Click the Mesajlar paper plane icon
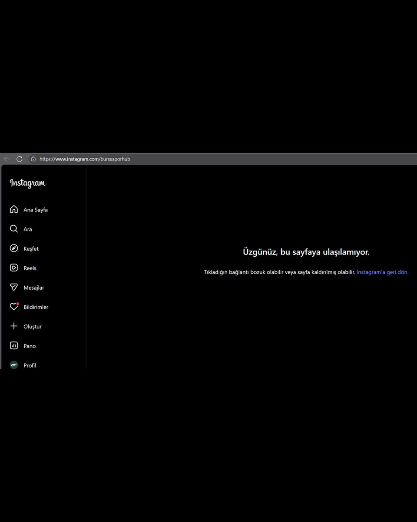The height and width of the screenshot is (522, 417). [x=14, y=287]
